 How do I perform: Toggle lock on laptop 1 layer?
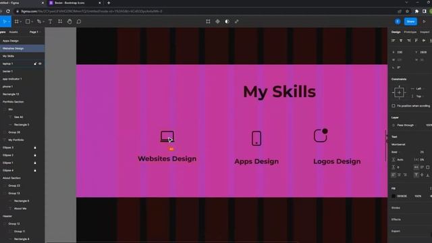35,63
